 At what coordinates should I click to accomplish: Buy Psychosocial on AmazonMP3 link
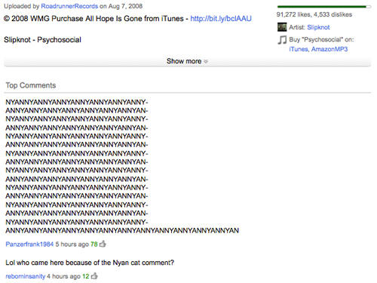(329, 49)
